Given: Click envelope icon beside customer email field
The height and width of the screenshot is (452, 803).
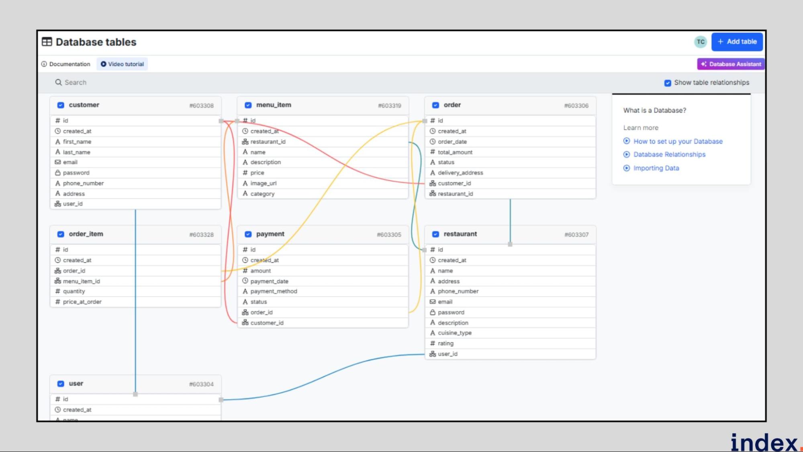Looking at the screenshot, I should (x=57, y=162).
